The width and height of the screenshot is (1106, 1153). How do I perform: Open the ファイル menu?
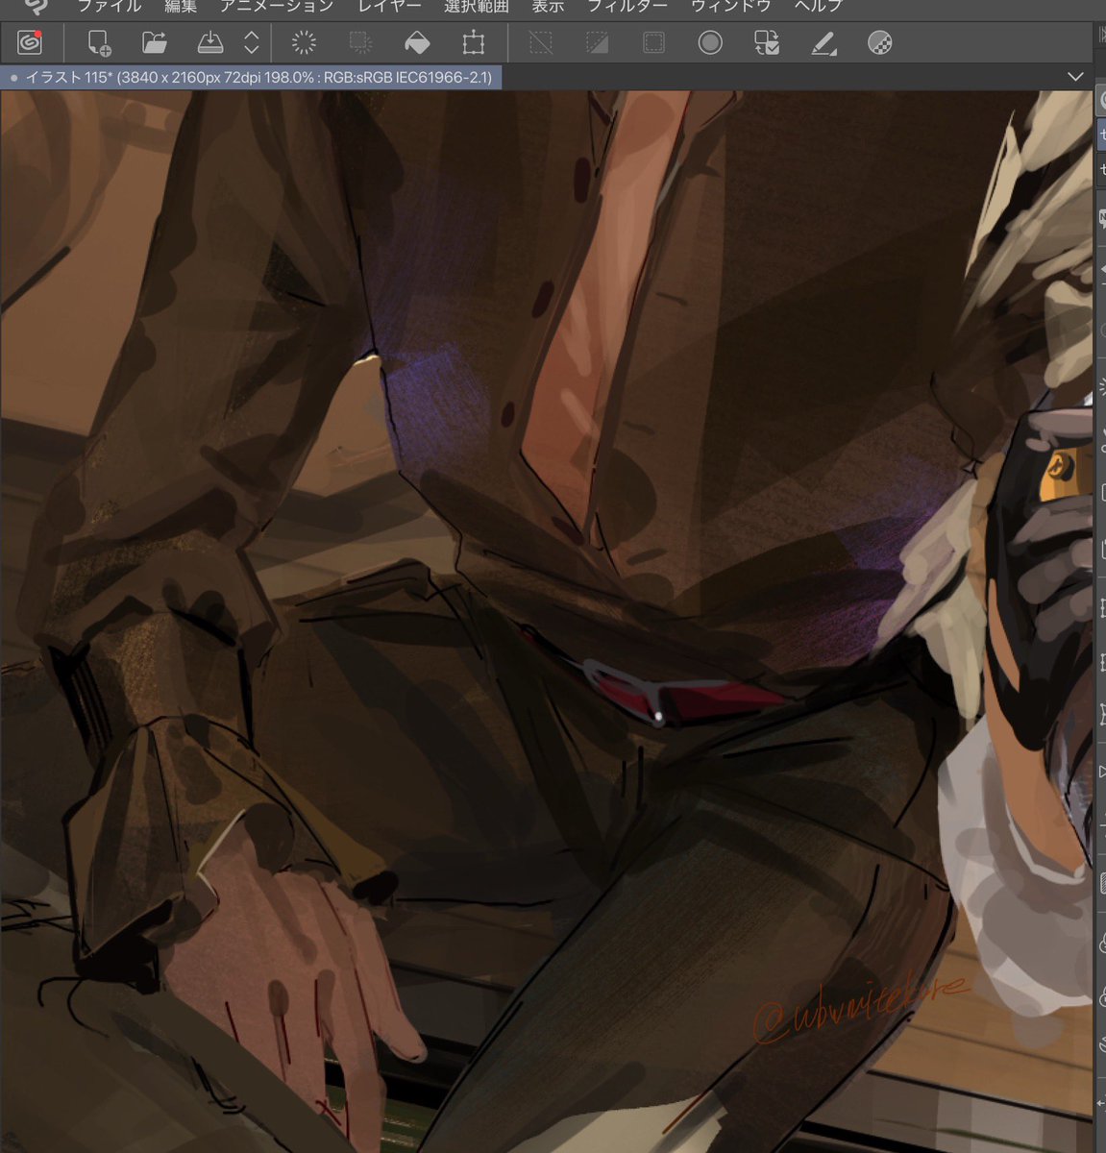click(x=109, y=6)
